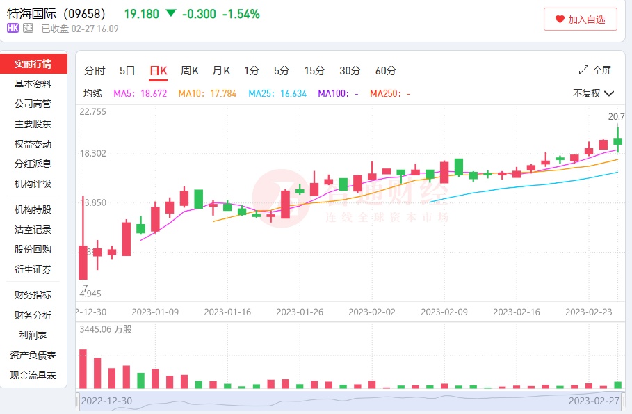Click the 18.302 price axis label
632x414 pixels.
pos(92,153)
